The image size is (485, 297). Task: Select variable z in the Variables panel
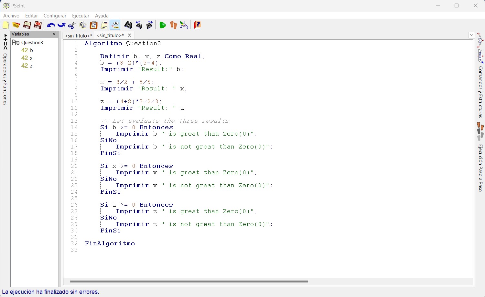tap(31, 66)
